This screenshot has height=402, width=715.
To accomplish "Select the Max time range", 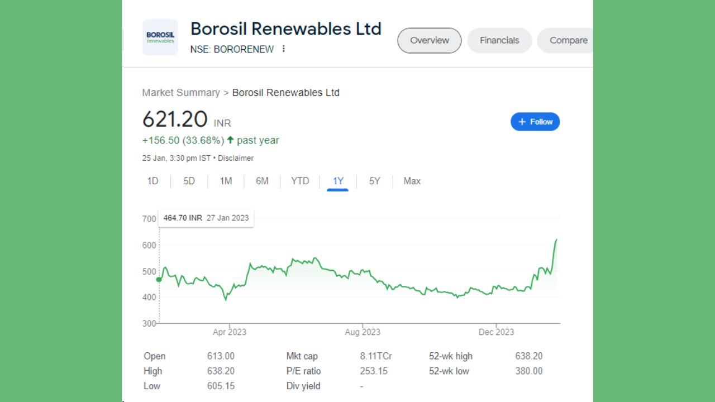I will pyautogui.click(x=412, y=181).
